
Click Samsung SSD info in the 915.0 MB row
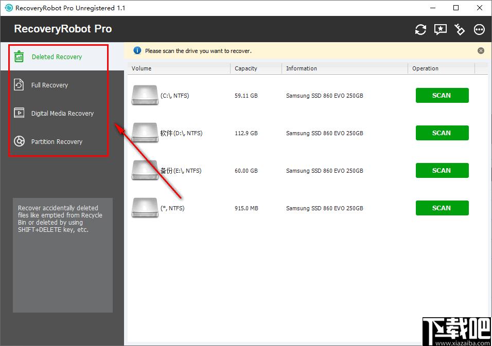tap(324, 208)
